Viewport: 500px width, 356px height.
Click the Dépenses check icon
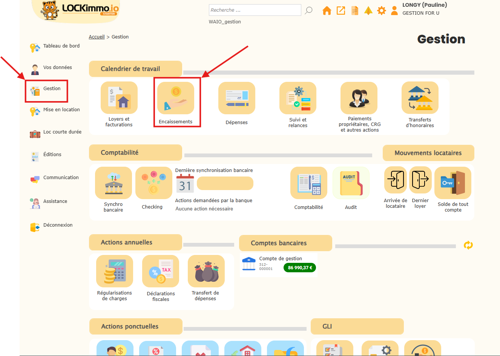point(237,98)
